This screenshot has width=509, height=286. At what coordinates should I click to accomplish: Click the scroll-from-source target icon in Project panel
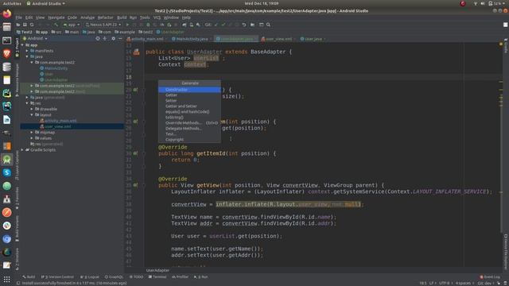pyautogui.click(x=98, y=39)
